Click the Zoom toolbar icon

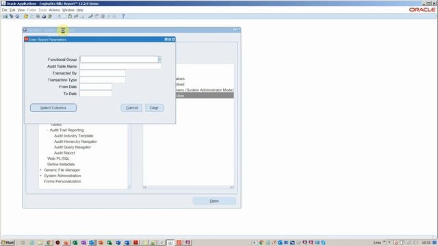click(x=96, y=16)
